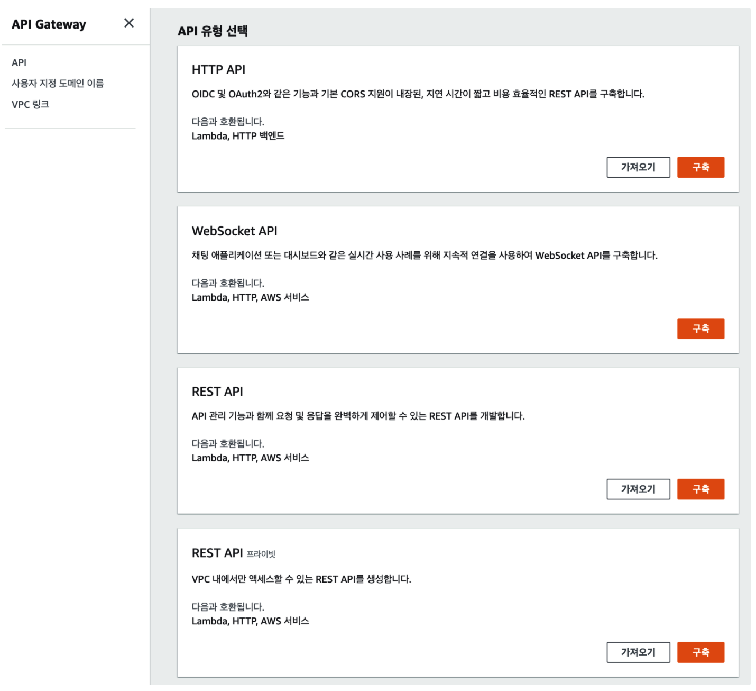Click 다음과 호환됩니다 in the HTTP API card

(228, 122)
